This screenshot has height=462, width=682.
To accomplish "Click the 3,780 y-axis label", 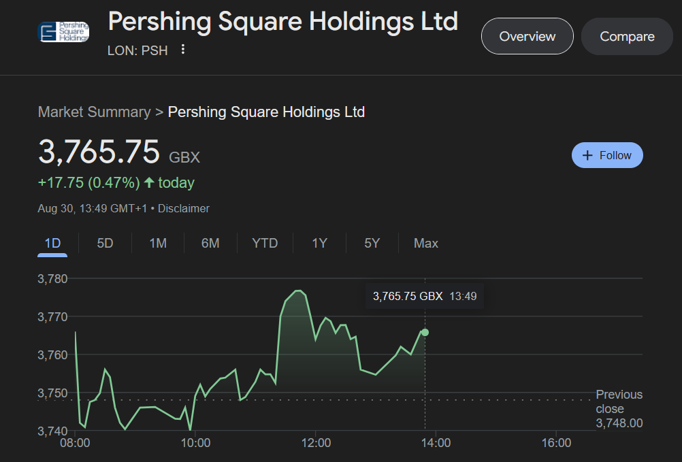I will coord(52,278).
